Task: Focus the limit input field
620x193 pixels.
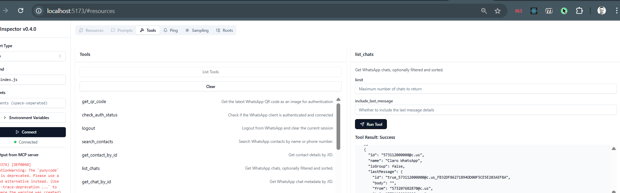Action: point(486,89)
